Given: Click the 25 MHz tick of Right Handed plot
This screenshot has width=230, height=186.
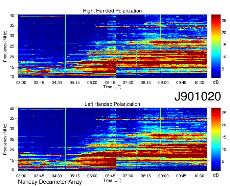Looking at the screenshot, I should [x=12, y=46].
